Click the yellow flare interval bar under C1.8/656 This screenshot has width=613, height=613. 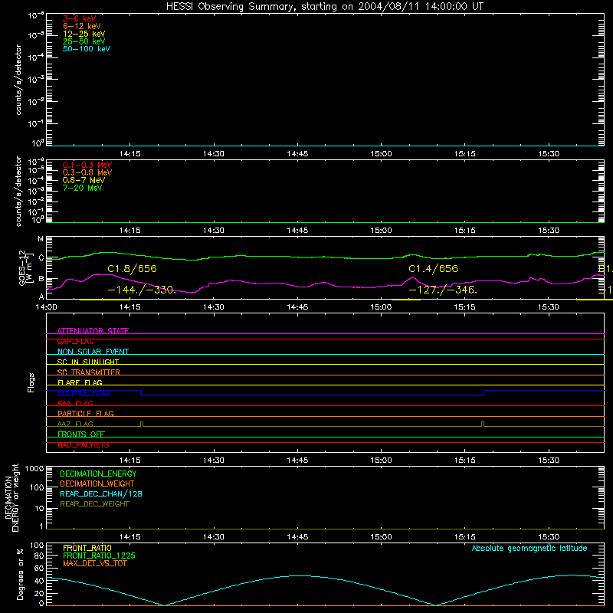tap(104, 300)
